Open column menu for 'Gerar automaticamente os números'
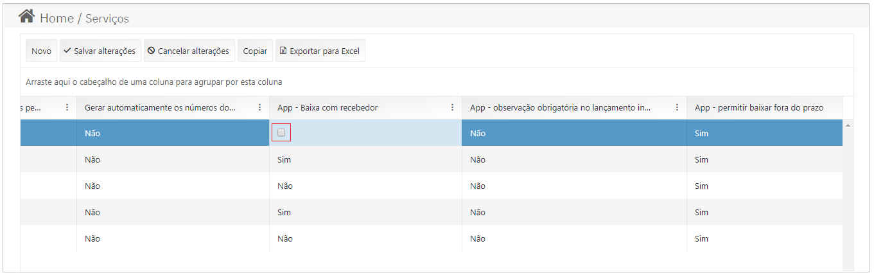This screenshot has width=874, height=275. click(259, 107)
